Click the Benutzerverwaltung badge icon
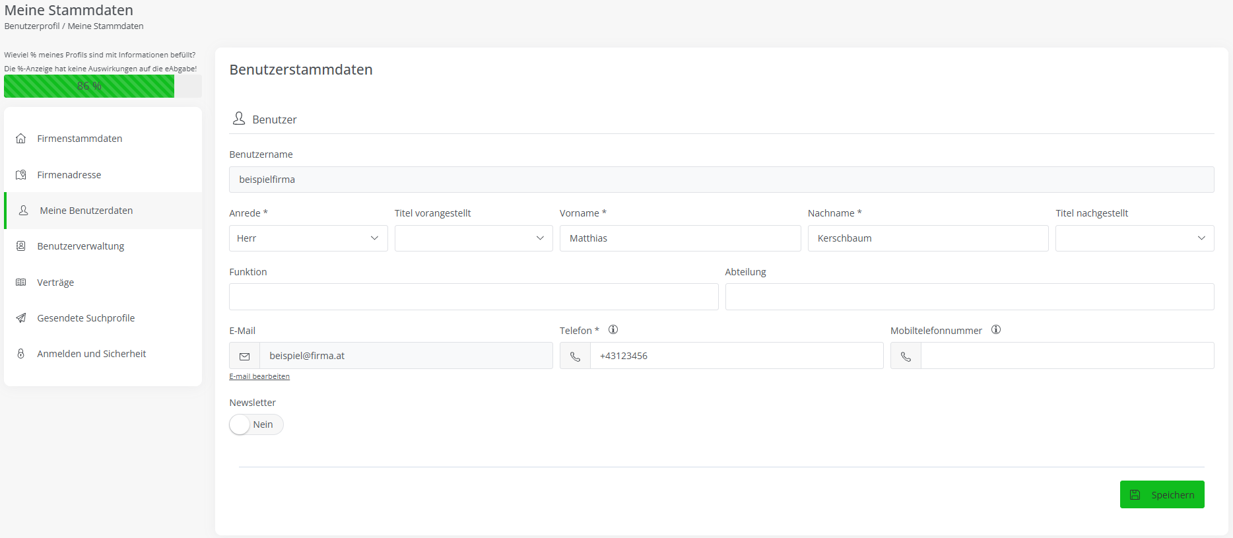Screen dimensions: 1233x538 coord(21,246)
